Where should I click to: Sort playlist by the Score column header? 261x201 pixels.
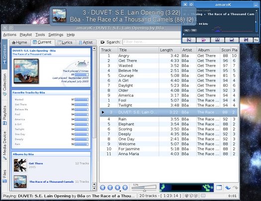pos(226,50)
